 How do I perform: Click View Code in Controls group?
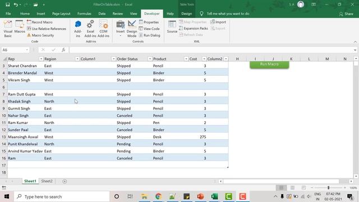(149, 29)
